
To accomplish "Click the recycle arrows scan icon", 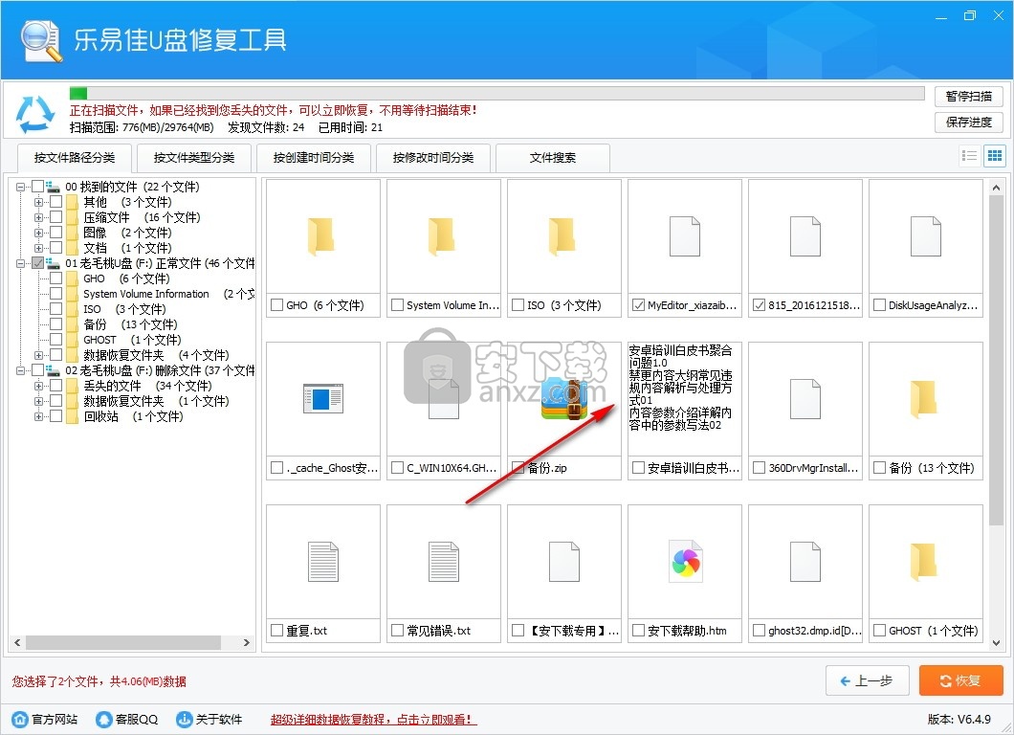I will pyautogui.click(x=35, y=114).
